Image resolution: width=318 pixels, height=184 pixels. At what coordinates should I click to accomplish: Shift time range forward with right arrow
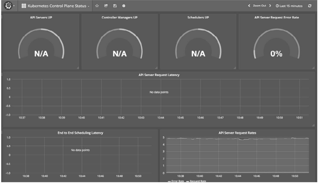270,6
